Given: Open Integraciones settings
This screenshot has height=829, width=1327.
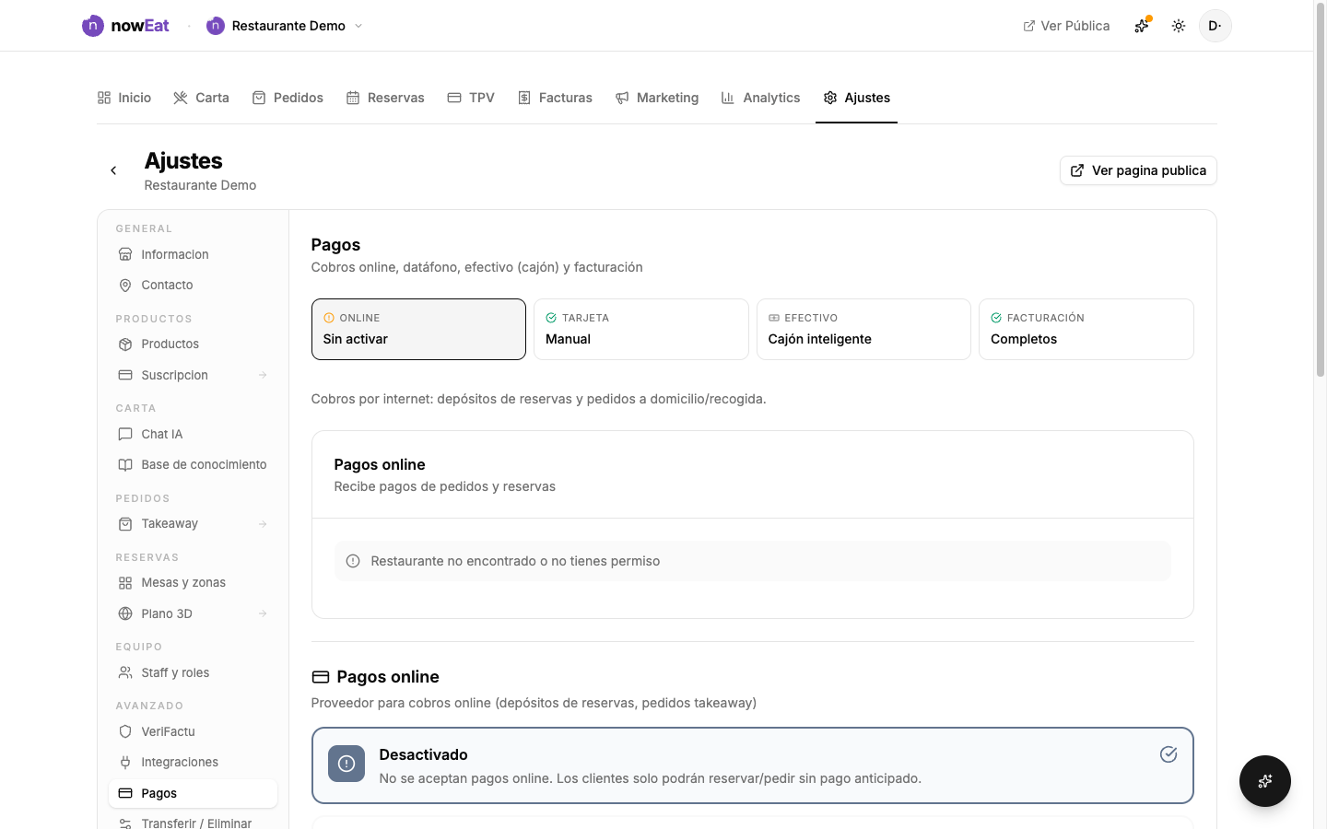Looking at the screenshot, I should (193, 763).
